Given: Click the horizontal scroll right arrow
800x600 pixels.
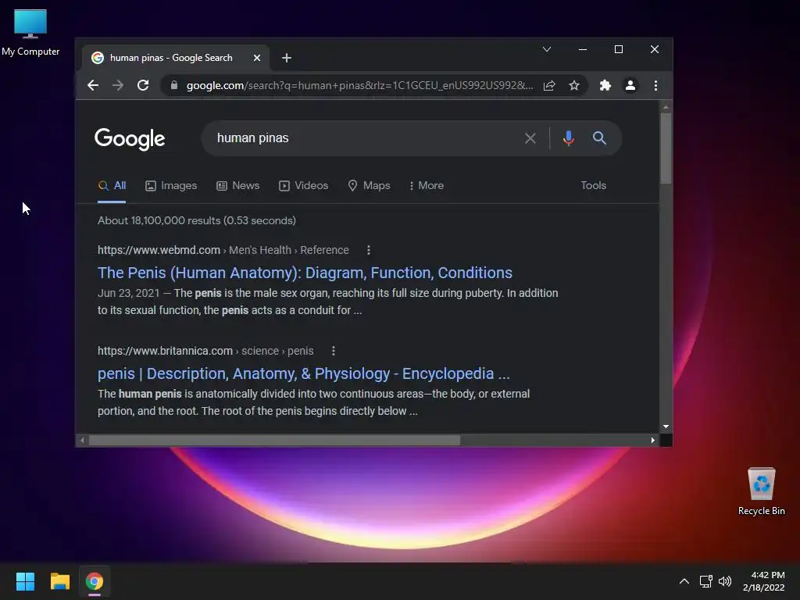Looking at the screenshot, I should pos(652,440).
